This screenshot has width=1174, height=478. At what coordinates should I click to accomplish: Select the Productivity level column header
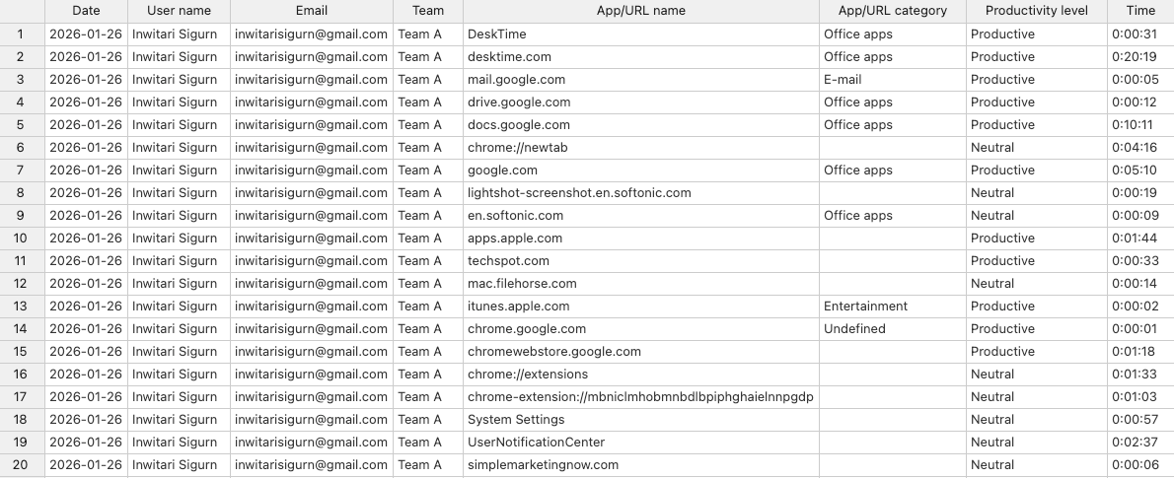pos(1036,11)
